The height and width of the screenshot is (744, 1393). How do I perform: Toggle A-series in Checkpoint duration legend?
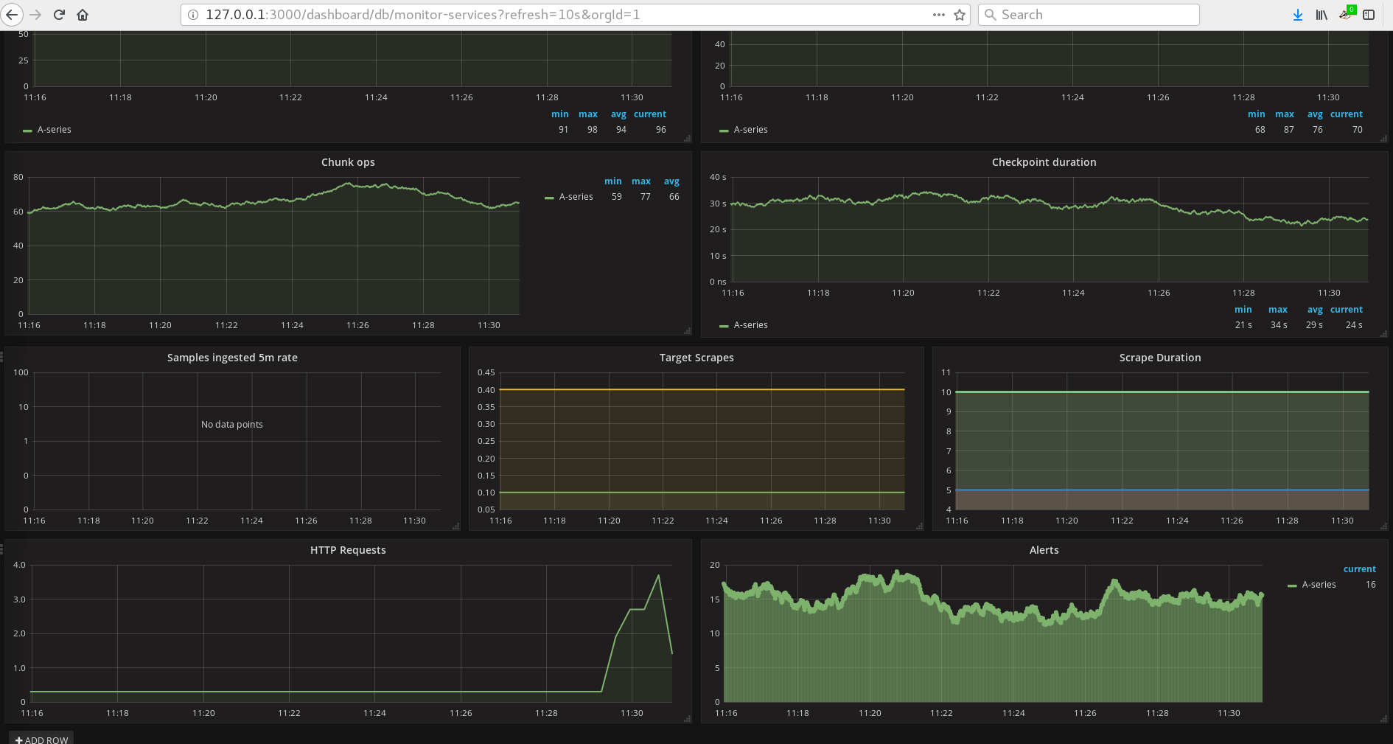pyautogui.click(x=750, y=325)
